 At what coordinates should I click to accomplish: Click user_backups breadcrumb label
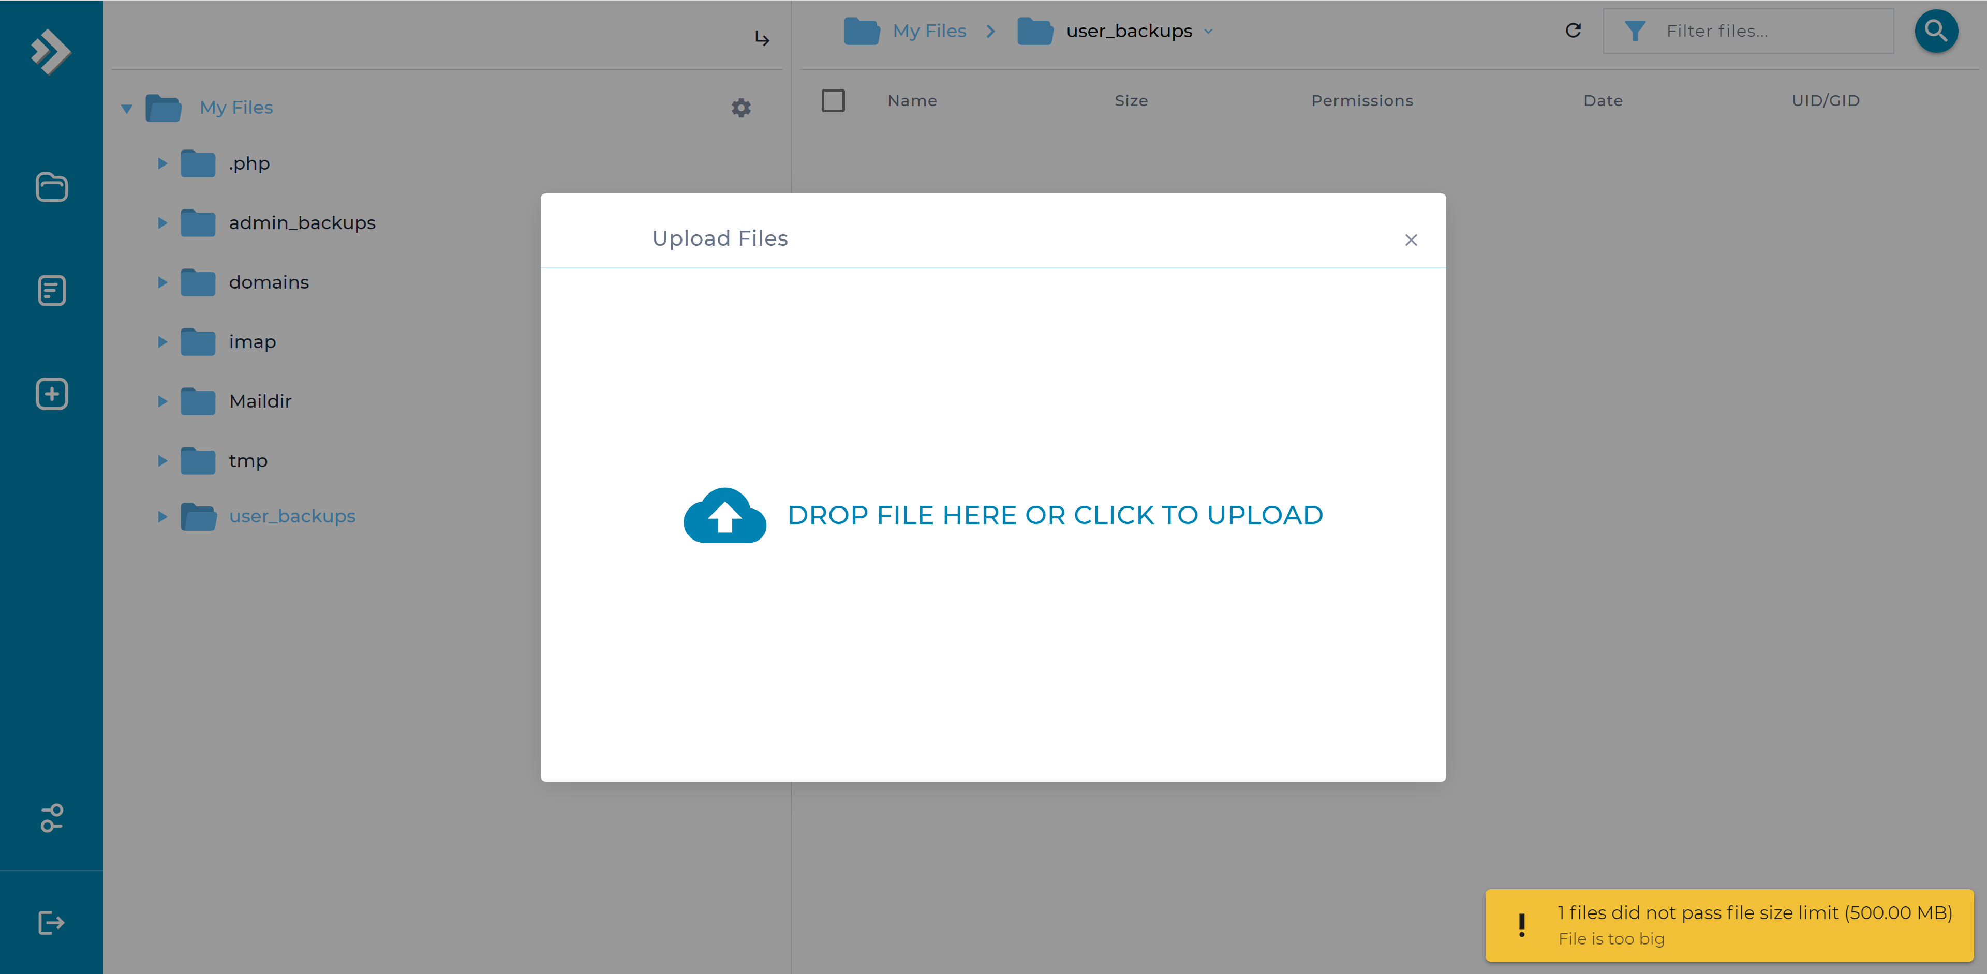(1129, 31)
